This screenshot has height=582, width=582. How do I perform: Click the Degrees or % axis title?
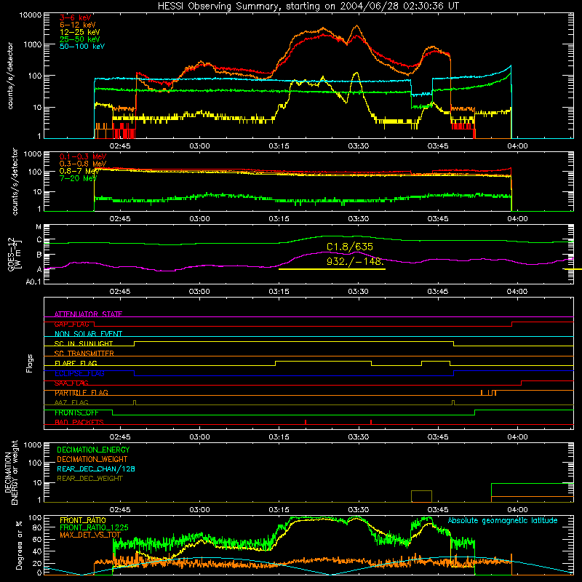(x=19, y=545)
